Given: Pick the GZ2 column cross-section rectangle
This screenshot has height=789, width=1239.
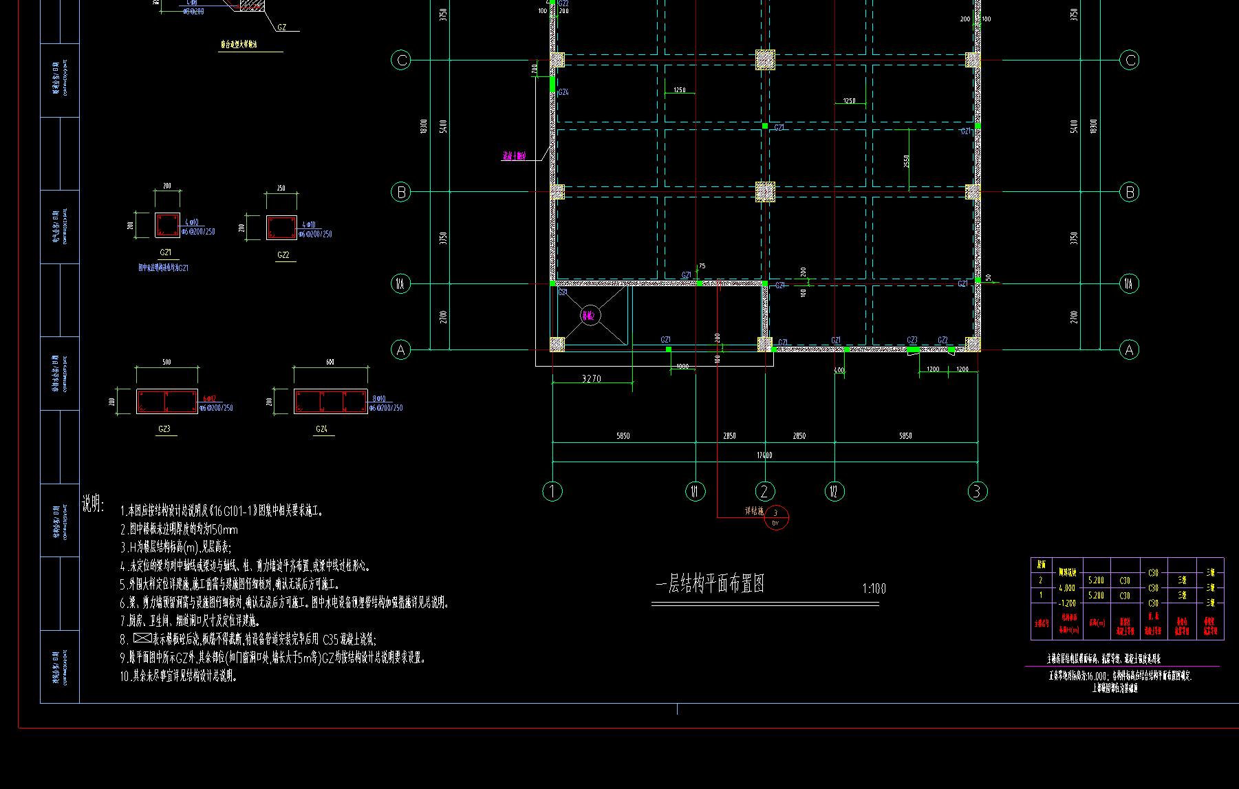Looking at the screenshot, I should (281, 228).
